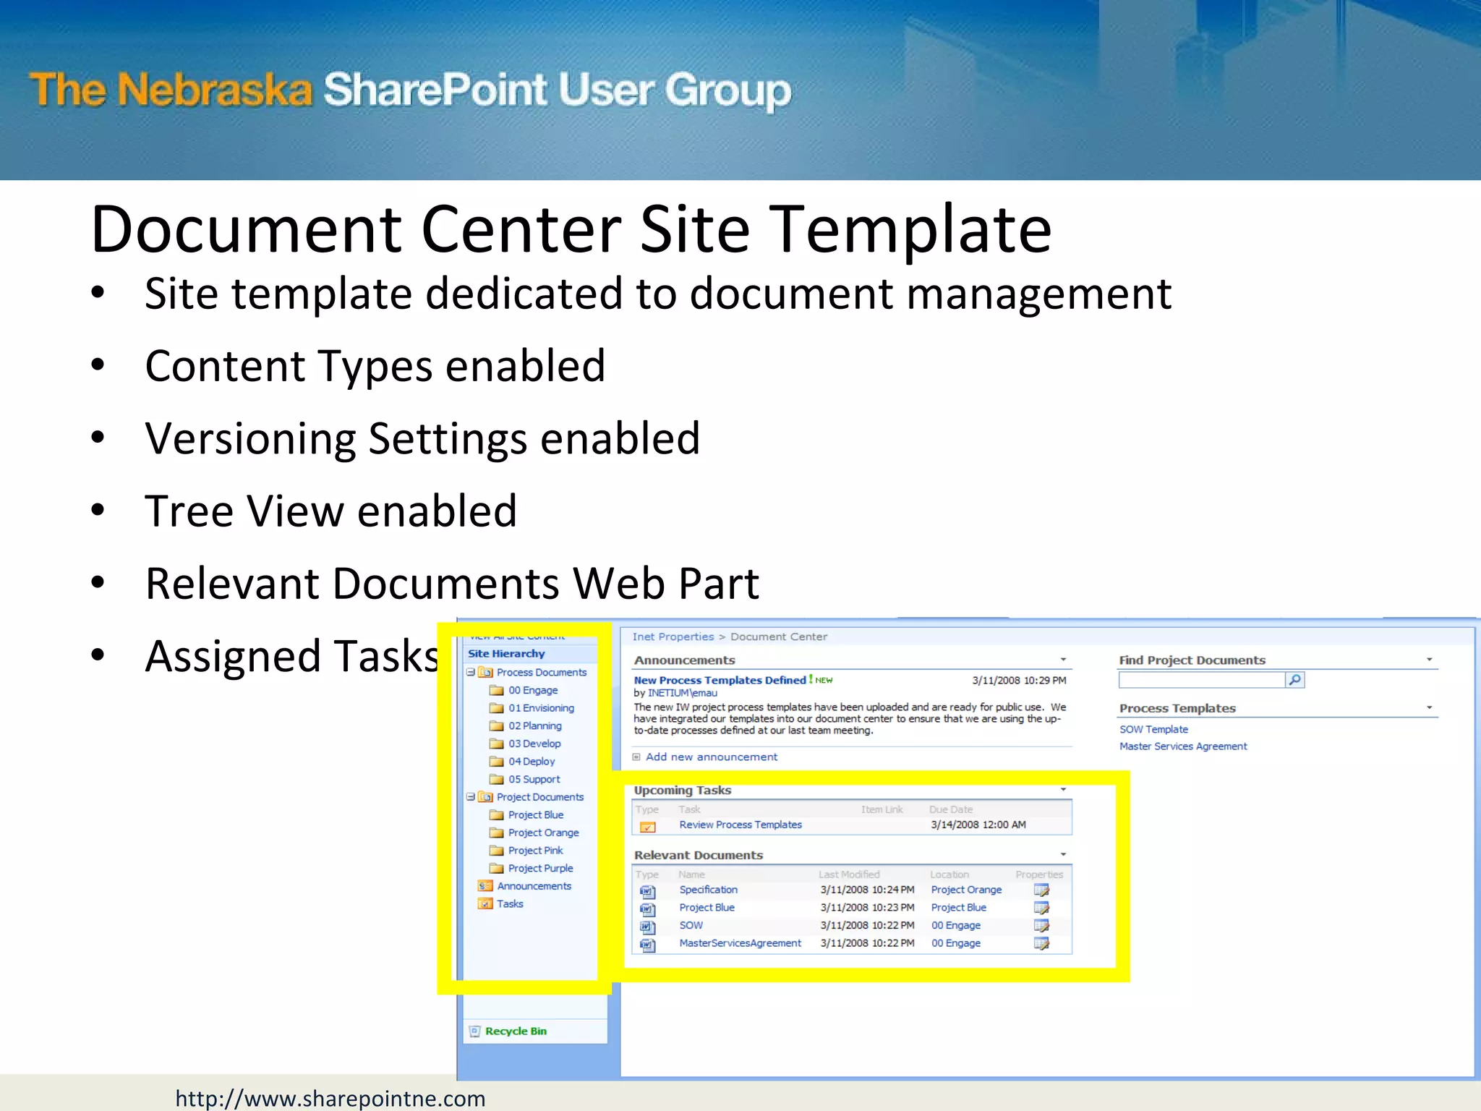Click the Project Blue folder icon
Viewport: 1481px width, 1111px height.
click(496, 814)
